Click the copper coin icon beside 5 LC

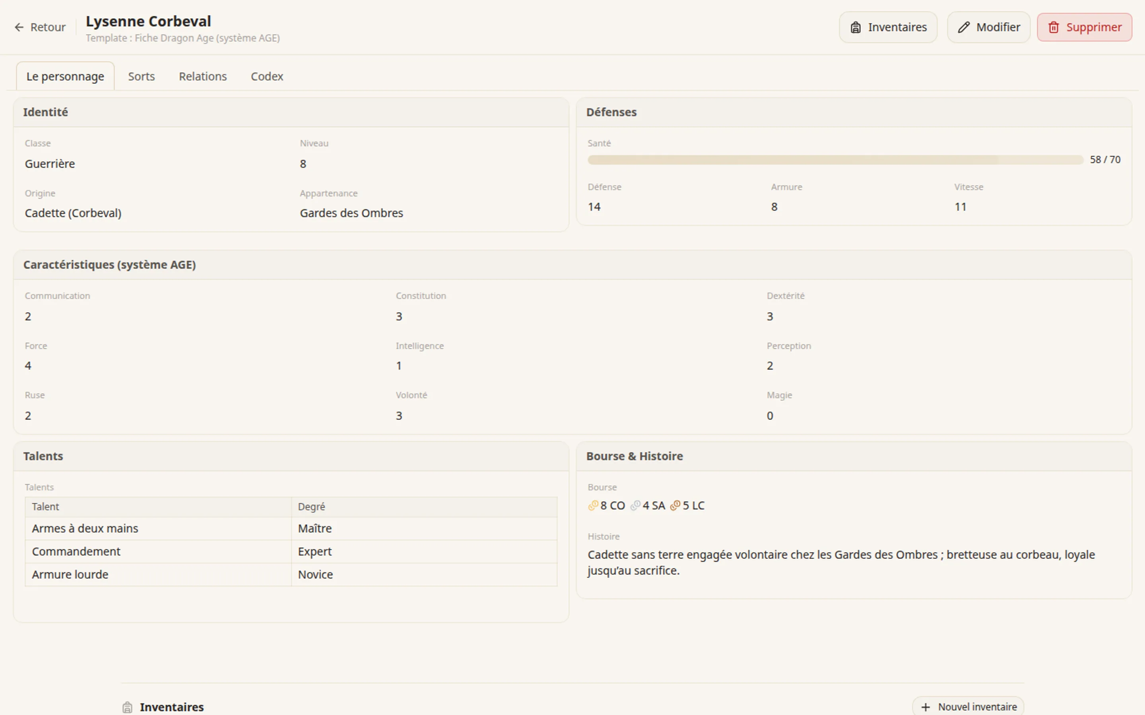[675, 506]
